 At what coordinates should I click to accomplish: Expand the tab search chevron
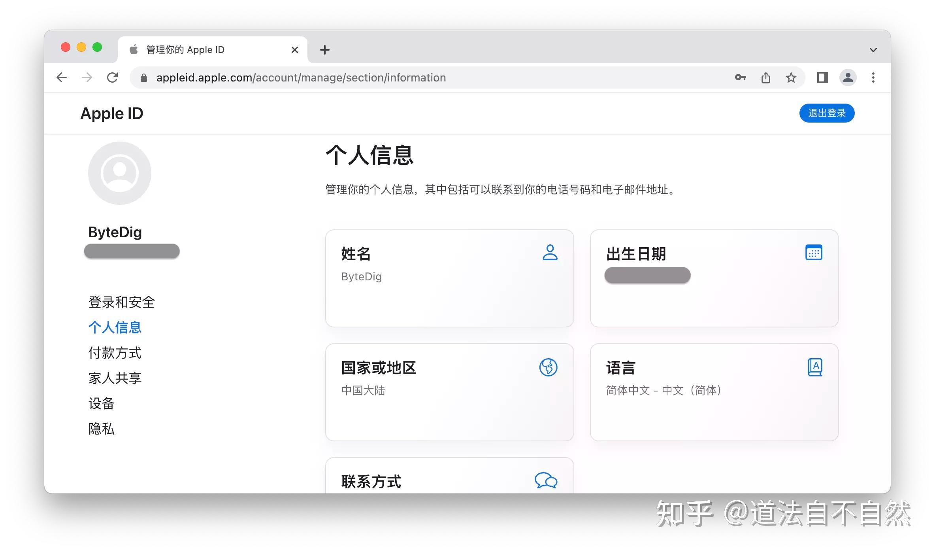tap(873, 50)
